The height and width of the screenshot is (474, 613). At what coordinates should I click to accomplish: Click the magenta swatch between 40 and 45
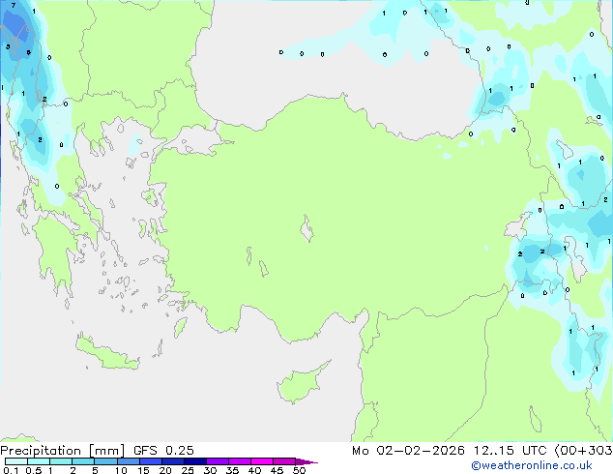coord(262,461)
